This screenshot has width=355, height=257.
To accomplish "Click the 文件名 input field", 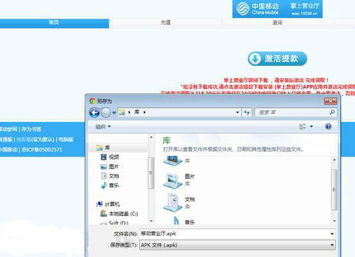I will (238, 233).
